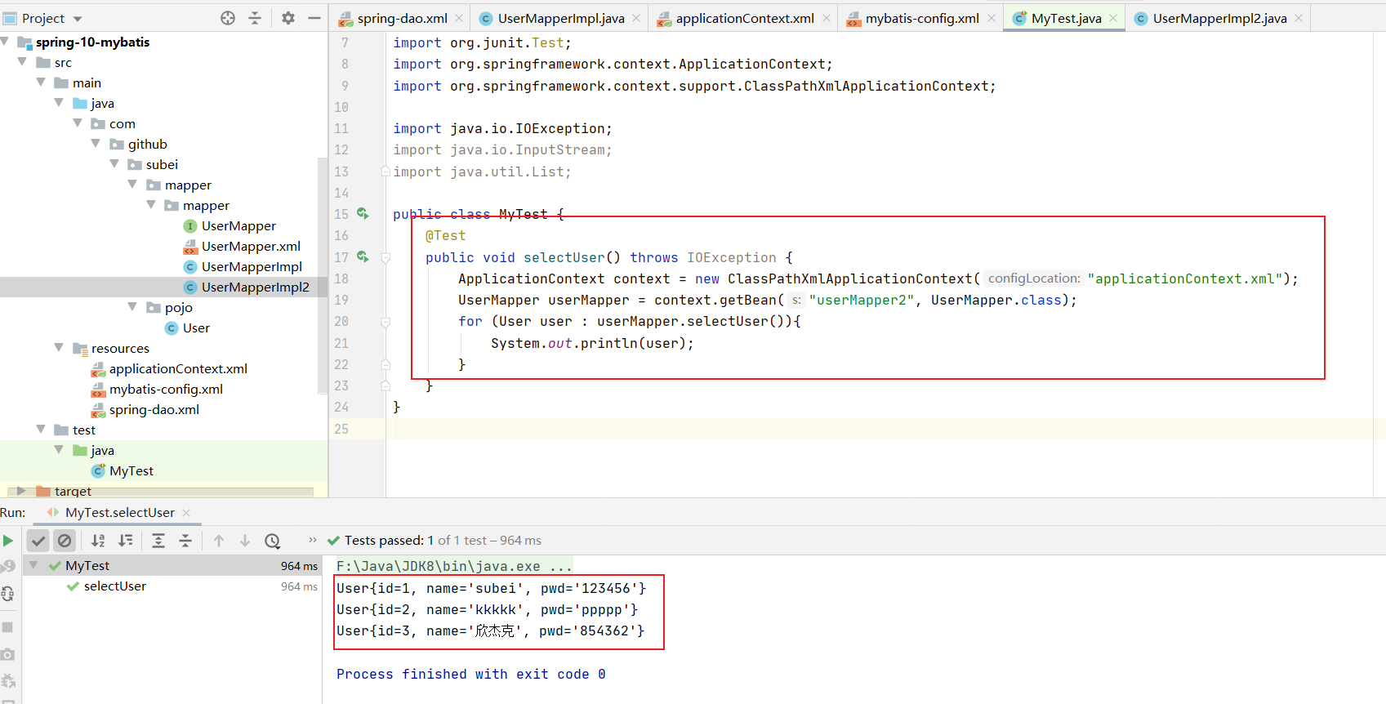Close the spring-dao.xml tab
This screenshot has height=704, width=1386.
click(459, 18)
